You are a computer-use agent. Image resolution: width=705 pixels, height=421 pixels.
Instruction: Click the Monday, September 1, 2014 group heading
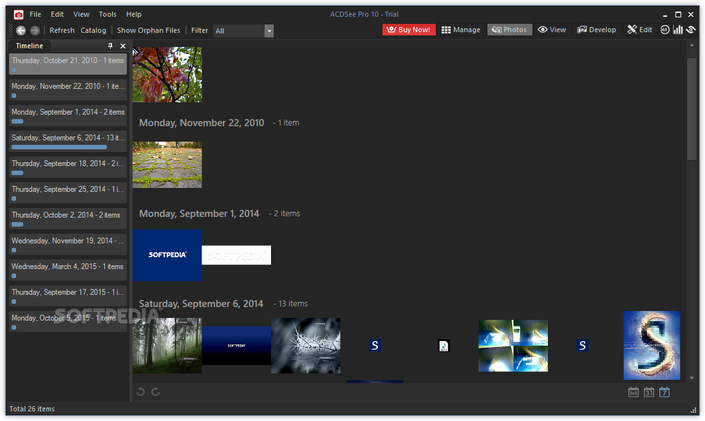199,214
